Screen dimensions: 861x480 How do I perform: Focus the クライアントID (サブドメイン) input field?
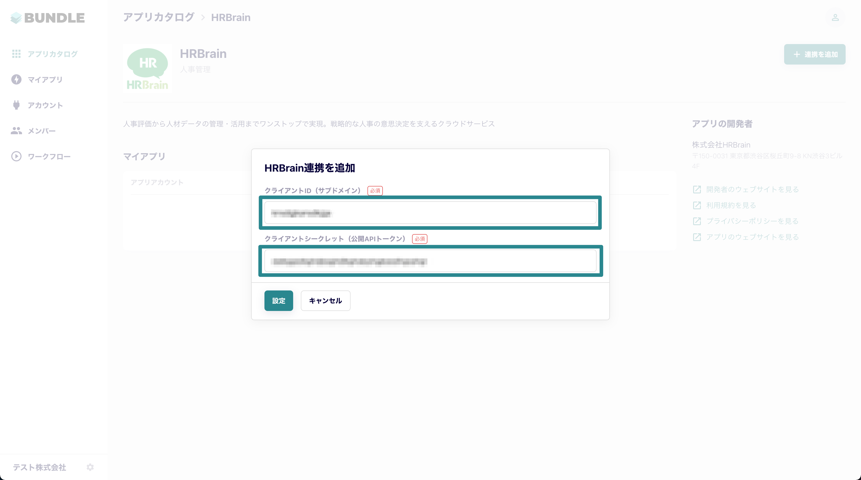pyautogui.click(x=430, y=212)
